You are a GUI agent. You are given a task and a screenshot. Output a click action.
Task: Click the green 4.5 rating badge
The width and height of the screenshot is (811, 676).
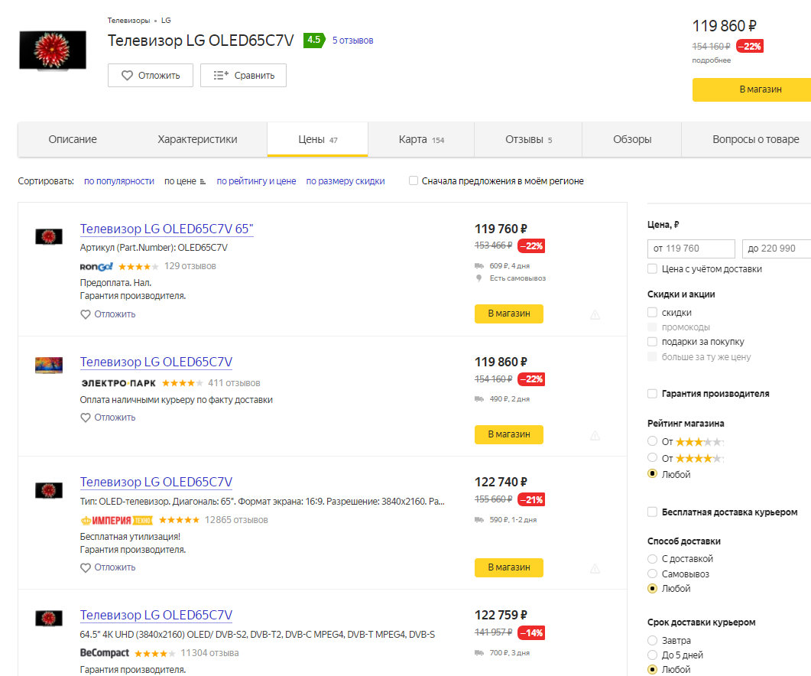[313, 40]
